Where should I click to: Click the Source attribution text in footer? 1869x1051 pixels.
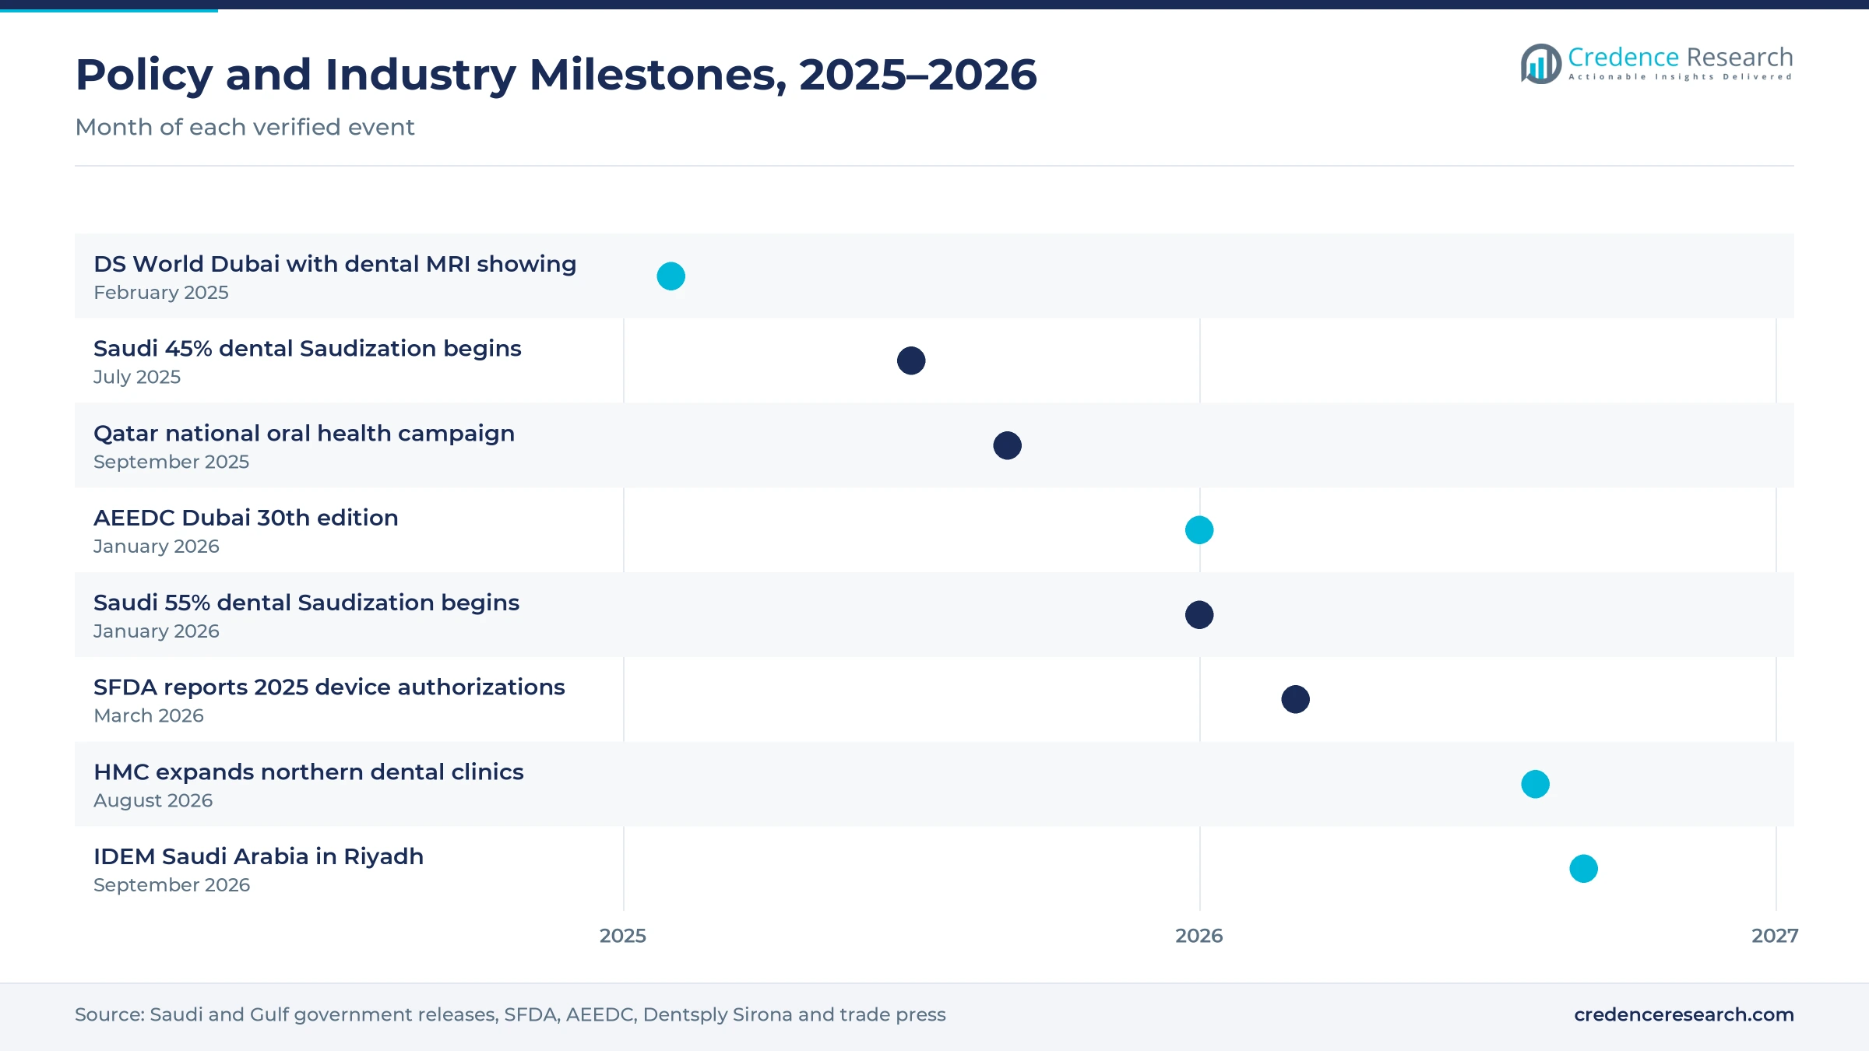pyautogui.click(x=510, y=1014)
